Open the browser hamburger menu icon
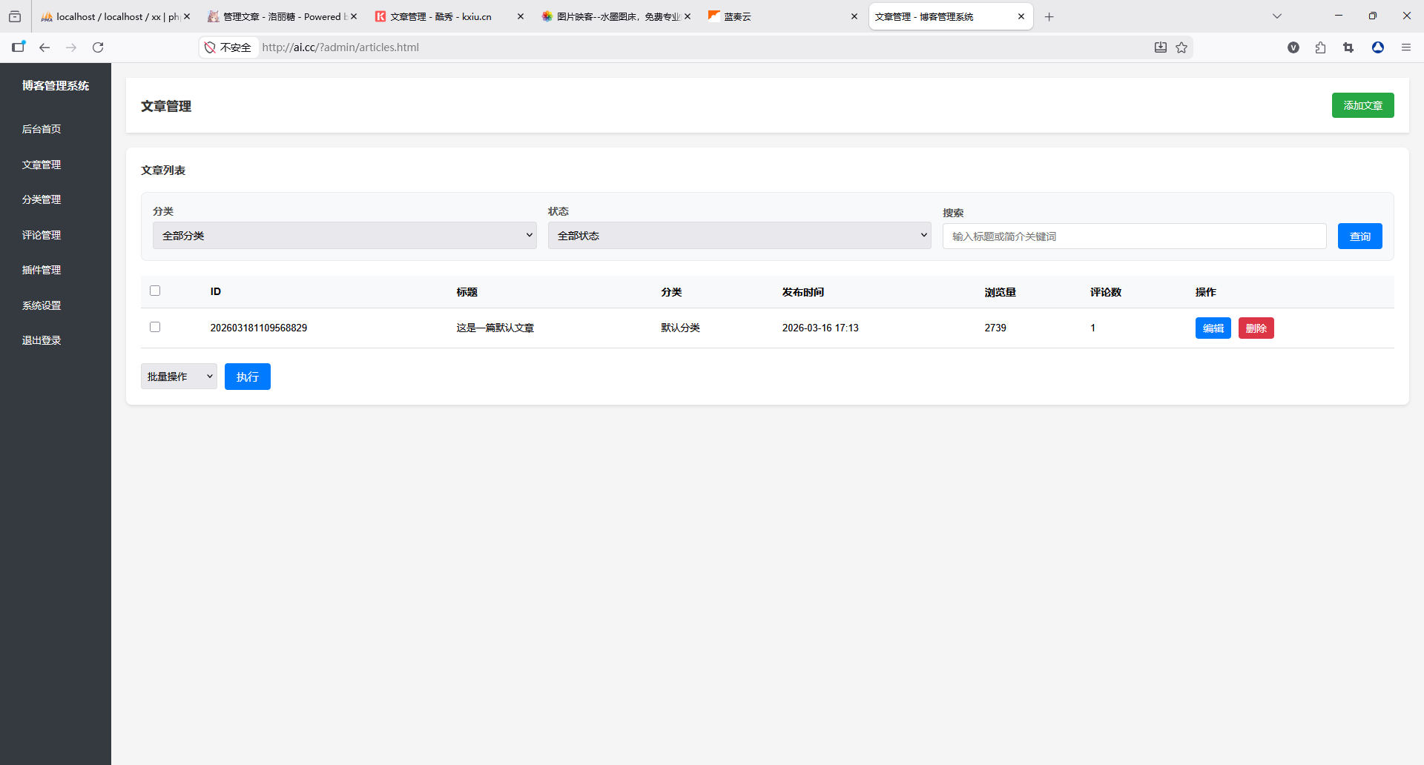The width and height of the screenshot is (1424, 765). click(x=1405, y=47)
